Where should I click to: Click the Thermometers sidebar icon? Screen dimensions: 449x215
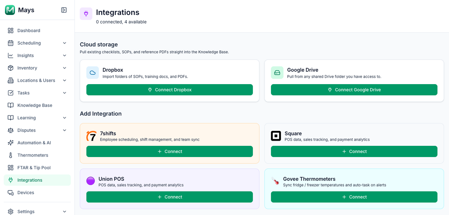click(x=10, y=155)
